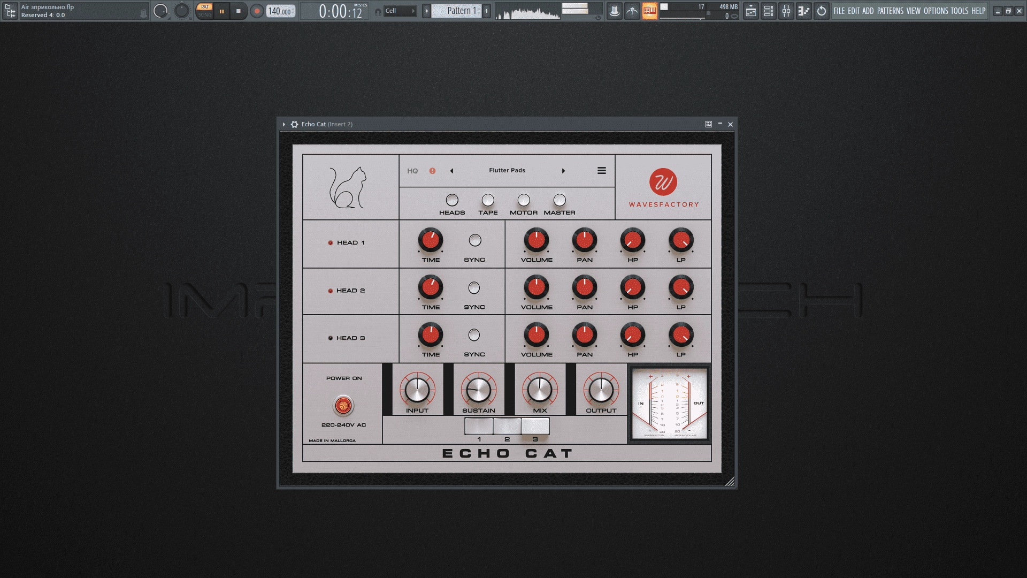Click the time display 0:00:12

coord(342,11)
